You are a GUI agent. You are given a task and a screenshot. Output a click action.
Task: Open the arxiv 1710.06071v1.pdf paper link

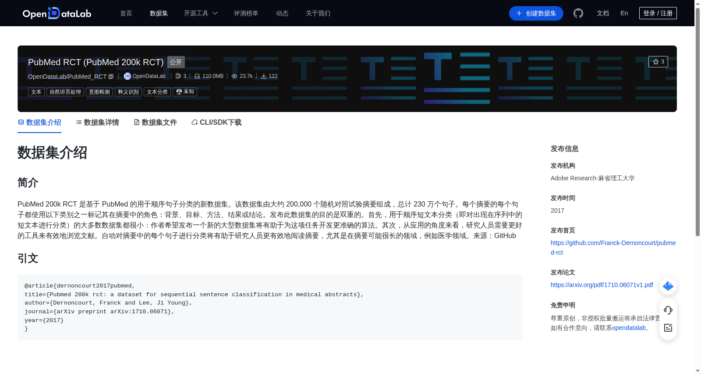602,285
